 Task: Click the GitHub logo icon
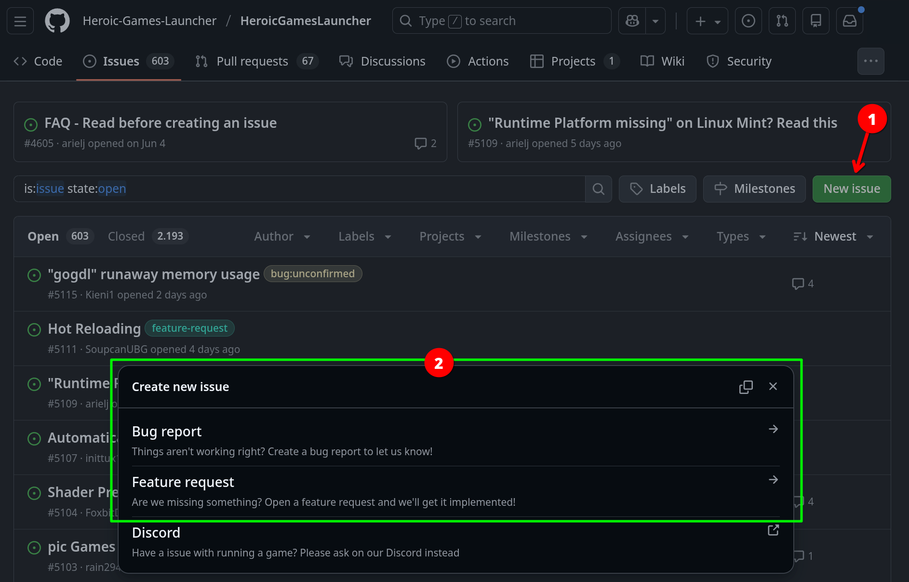pyautogui.click(x=57, y=21)
